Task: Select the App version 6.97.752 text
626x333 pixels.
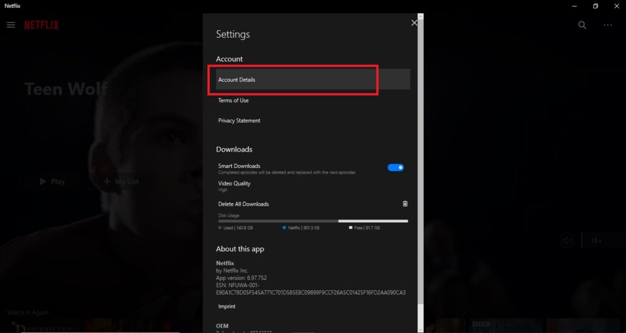Action: (x=241, y=278)
